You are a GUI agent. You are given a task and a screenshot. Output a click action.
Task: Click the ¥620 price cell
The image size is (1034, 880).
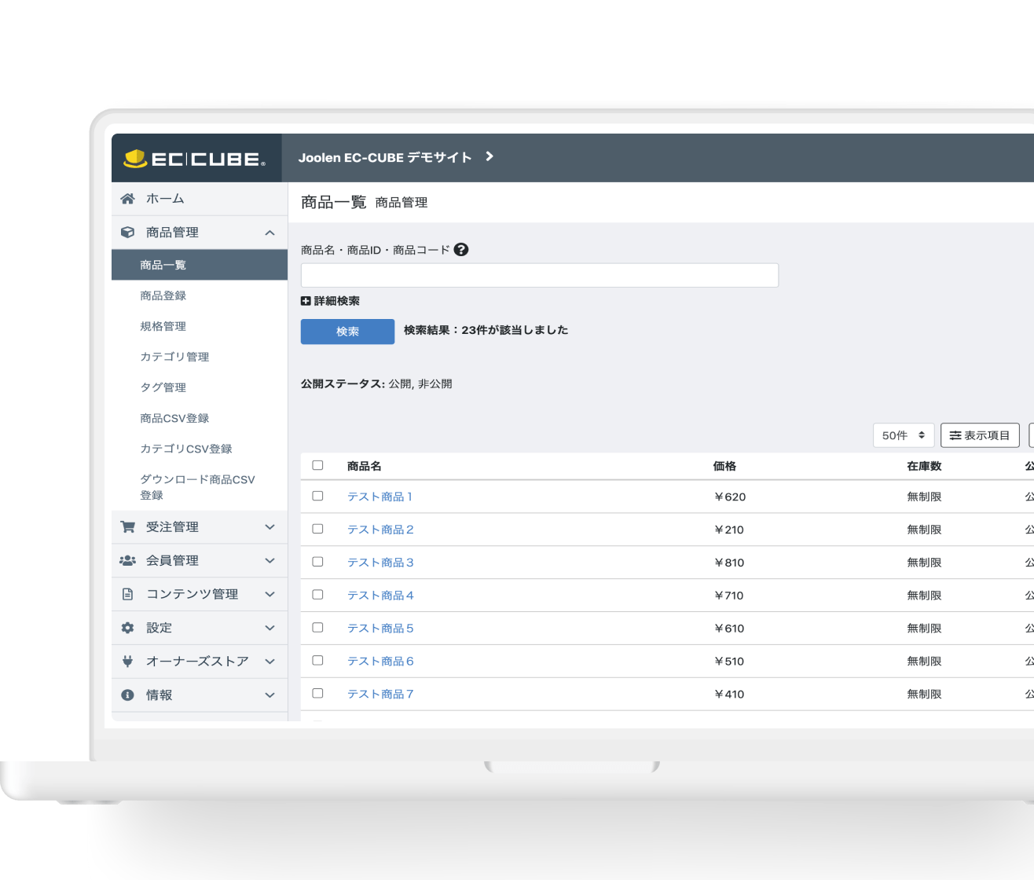pos(729,497)
